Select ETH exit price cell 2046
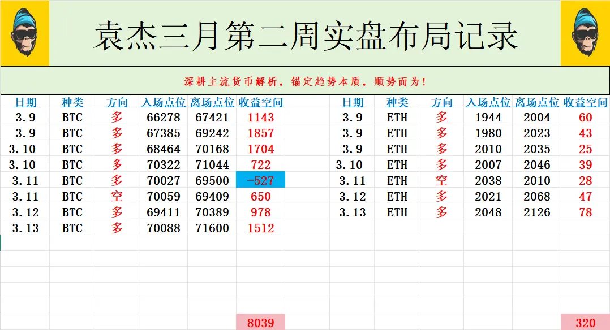 537,165
